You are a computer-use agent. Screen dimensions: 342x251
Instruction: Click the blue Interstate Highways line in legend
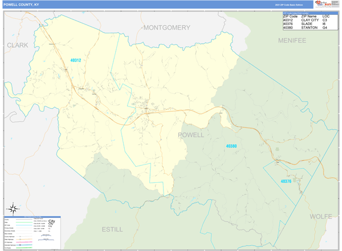[24, 245]
